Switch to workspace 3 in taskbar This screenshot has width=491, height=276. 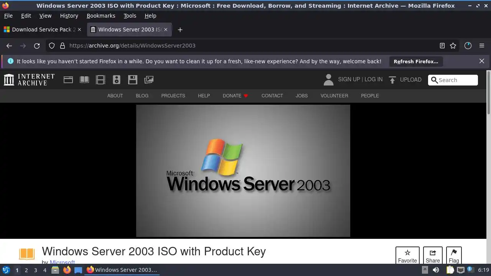tap(35, 270)
